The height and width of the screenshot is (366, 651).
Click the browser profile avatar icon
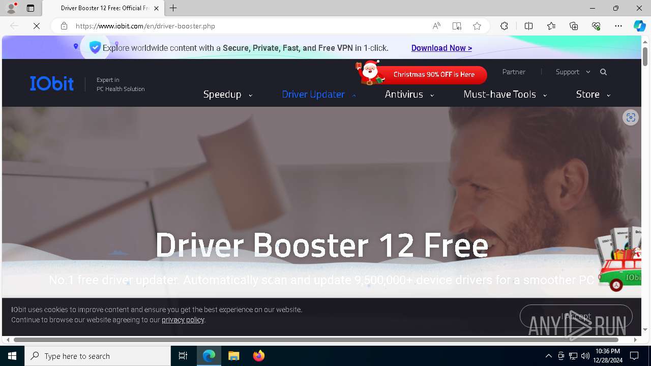(x=11, y=8)
